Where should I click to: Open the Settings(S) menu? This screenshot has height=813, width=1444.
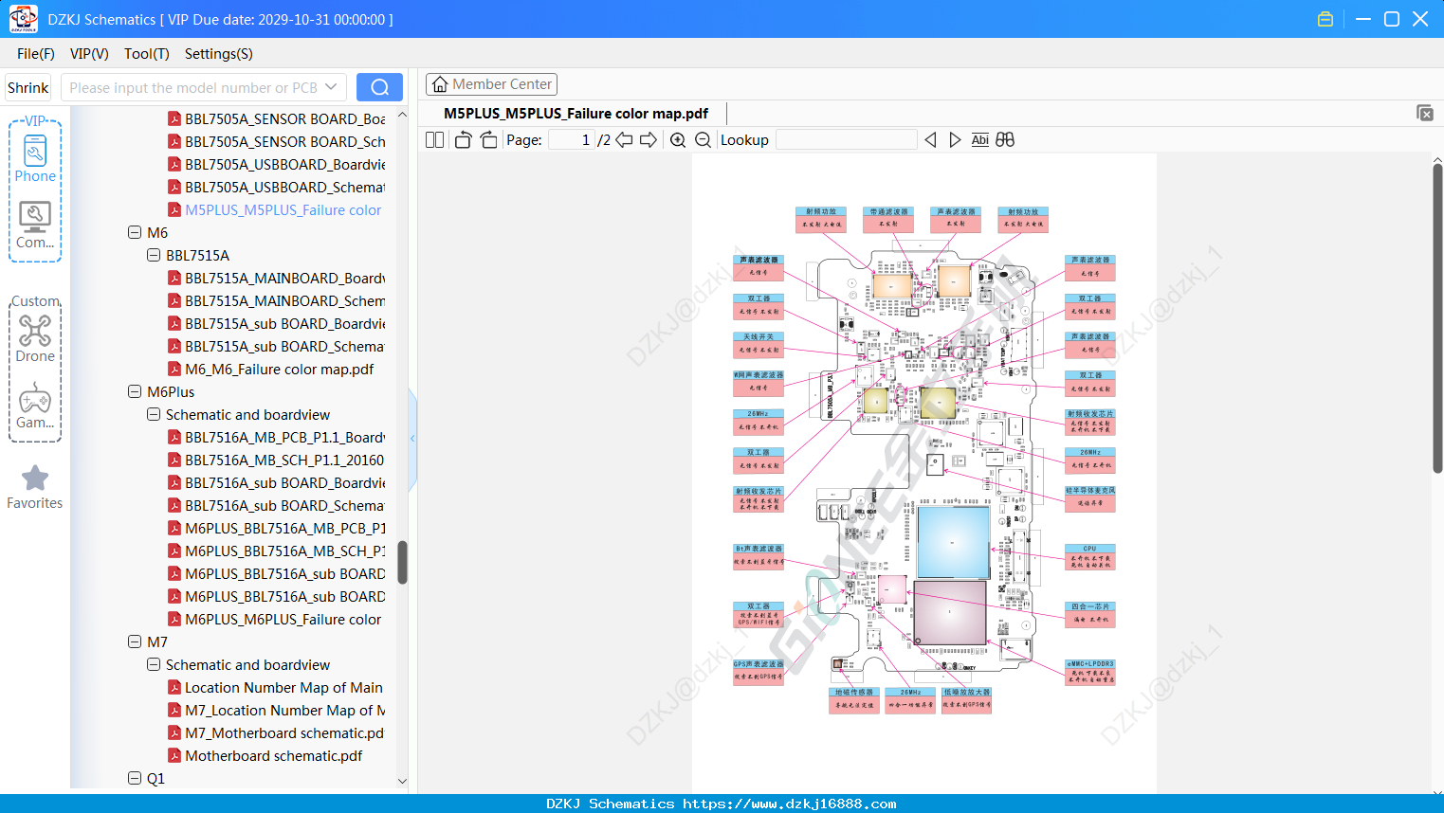coord(219,54)
